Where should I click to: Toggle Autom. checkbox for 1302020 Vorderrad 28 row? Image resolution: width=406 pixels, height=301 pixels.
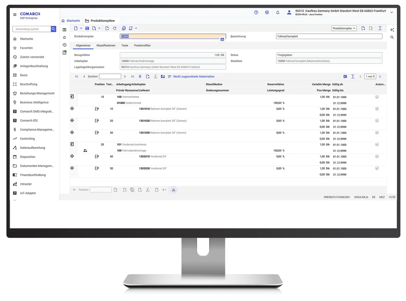tap(377, 168)
